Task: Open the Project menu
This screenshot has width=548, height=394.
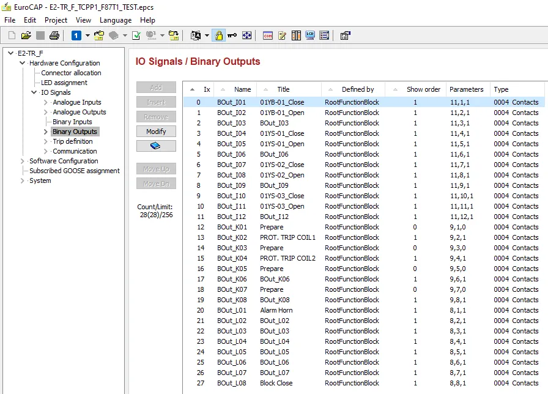Action: [x=56, y=20]
